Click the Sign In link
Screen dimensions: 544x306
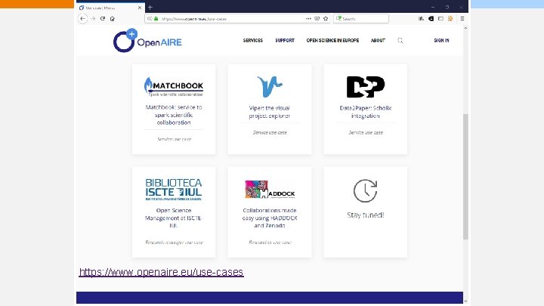(441, 41)
